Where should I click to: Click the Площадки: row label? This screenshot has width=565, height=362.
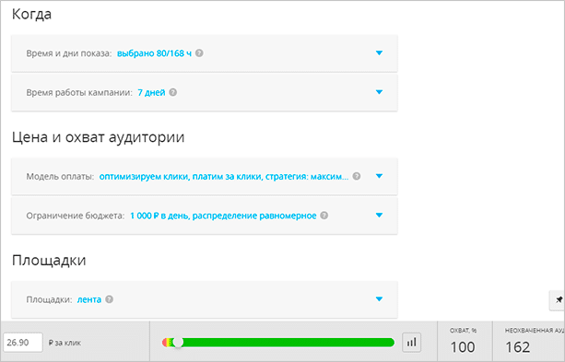click(x=49, y=299)
